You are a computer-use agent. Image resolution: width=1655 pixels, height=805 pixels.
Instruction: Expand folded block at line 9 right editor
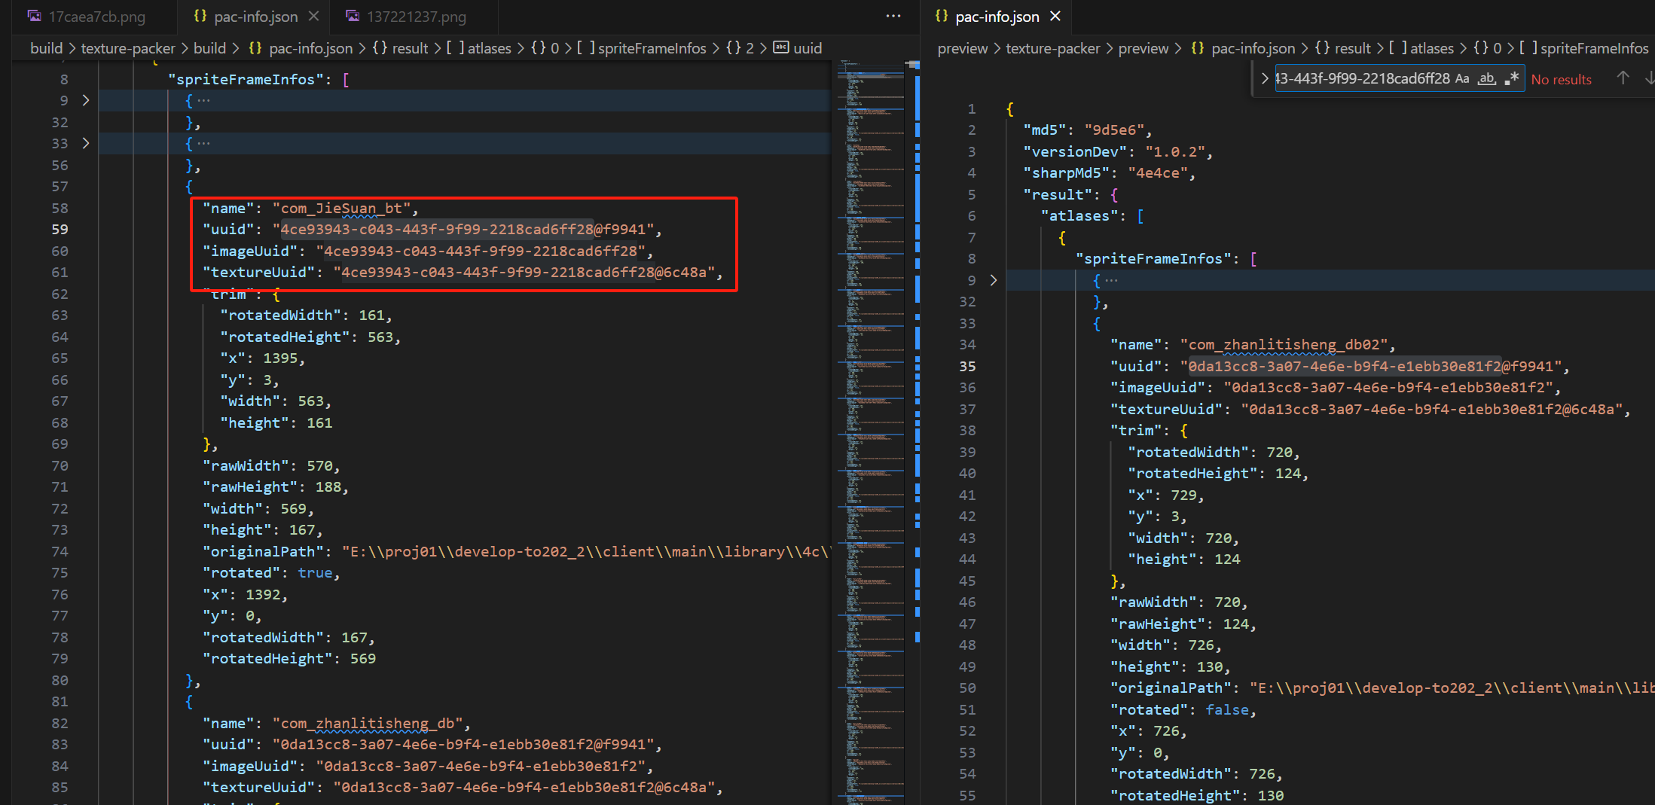click(994, 280)
